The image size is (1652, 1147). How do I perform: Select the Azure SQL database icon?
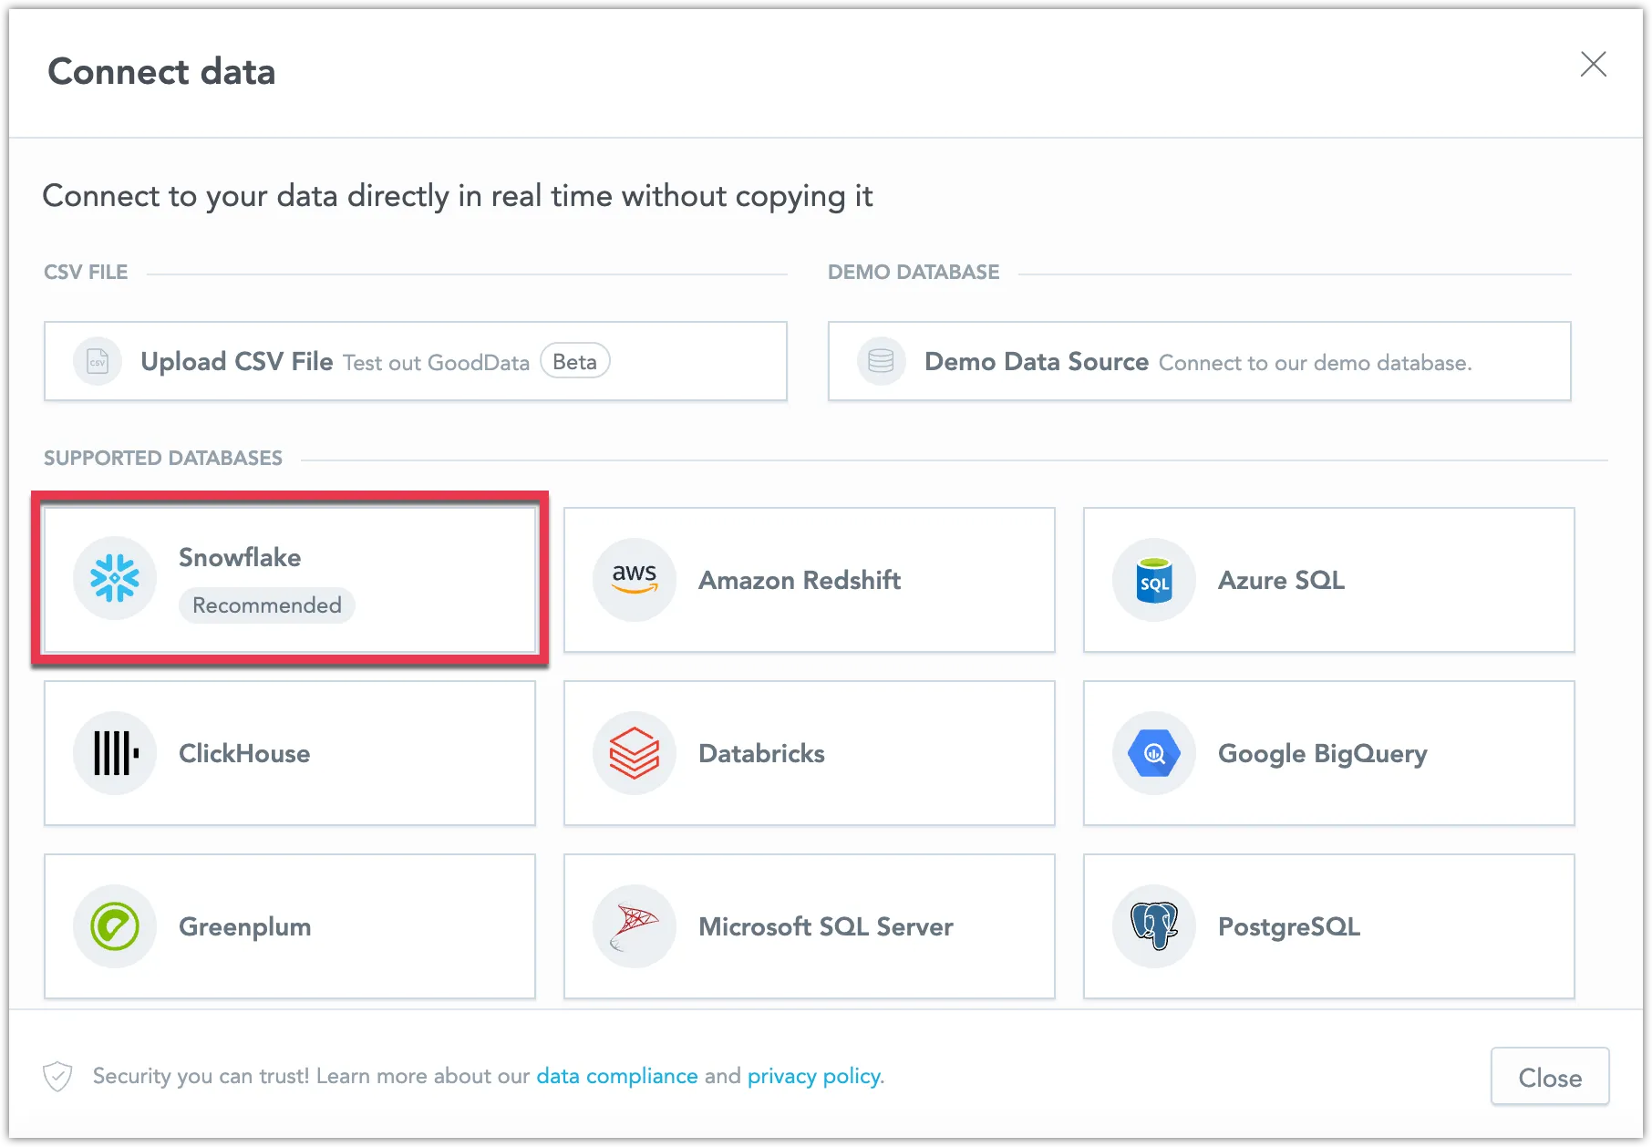[x=1152, y=580]
